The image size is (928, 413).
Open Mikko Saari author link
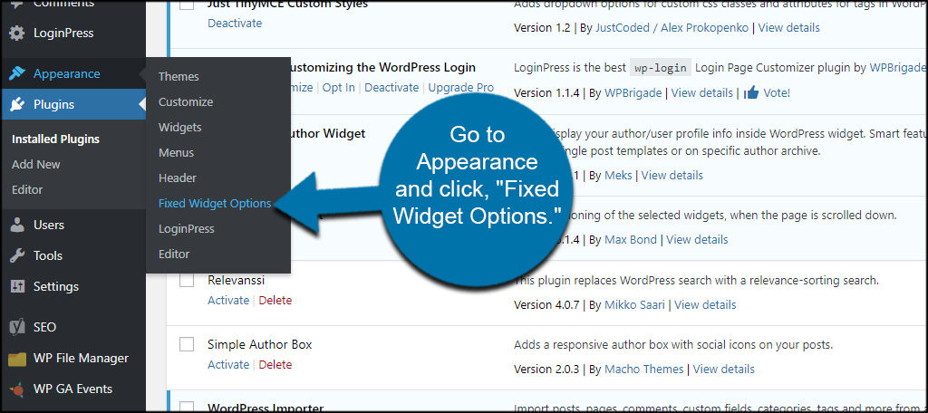(635, 304)
